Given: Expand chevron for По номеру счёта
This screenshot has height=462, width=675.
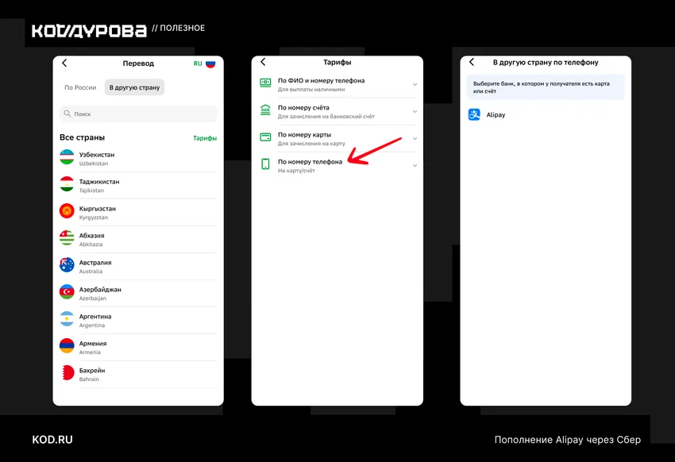Looking at the screenshot, I should [415, 111].
